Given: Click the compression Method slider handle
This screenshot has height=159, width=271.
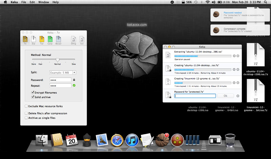Looking at the screenshot, I should point(58,60).
